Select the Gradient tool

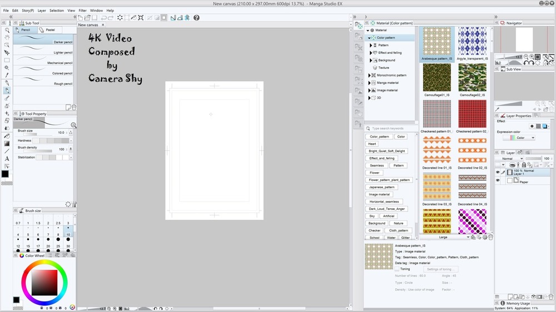[x=7, y=143]
